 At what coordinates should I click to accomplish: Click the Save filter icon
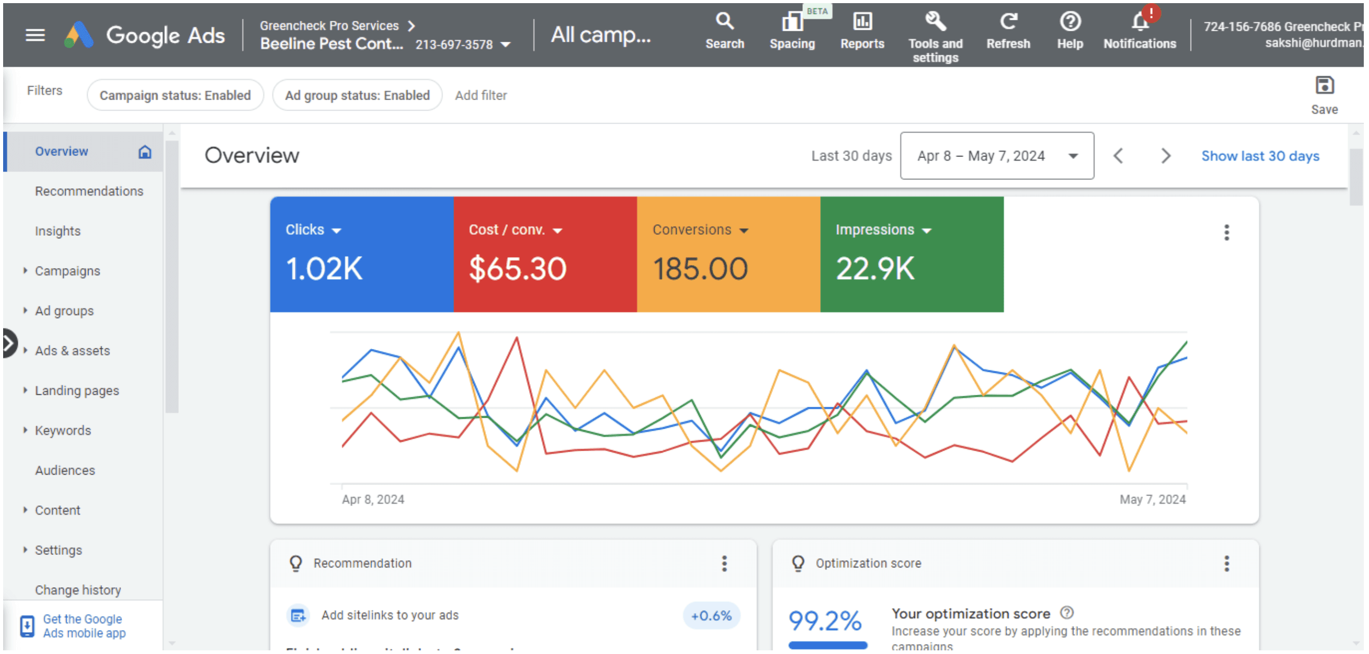click(x=1324, y=86)
